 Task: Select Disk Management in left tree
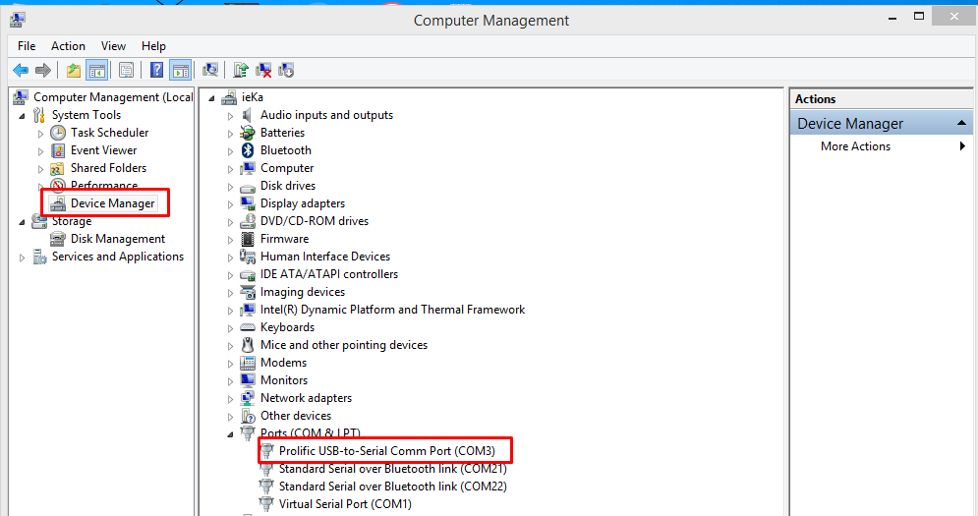(118, 239)
